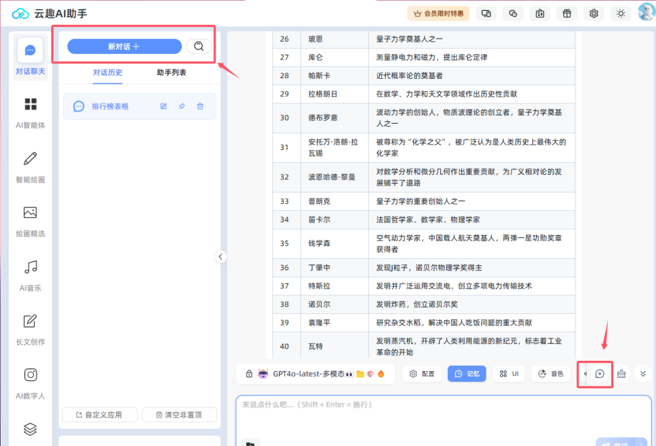Screen dimensions: 656x446
Task: Open the 音色 voice button
Action: coord(550,374)
